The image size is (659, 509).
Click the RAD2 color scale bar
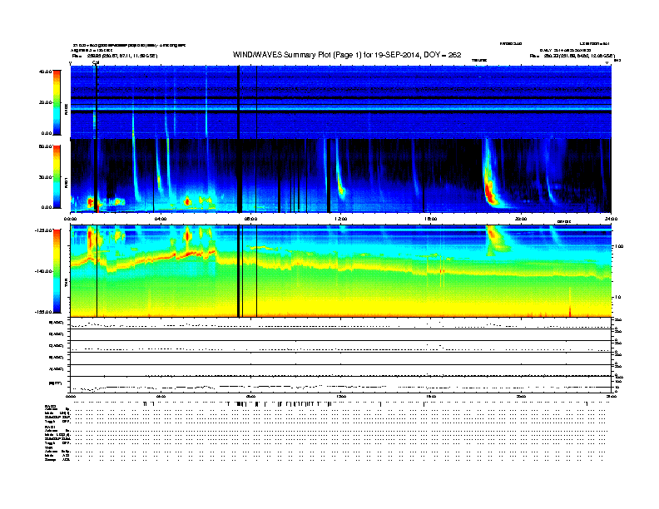tap(57, 102)
